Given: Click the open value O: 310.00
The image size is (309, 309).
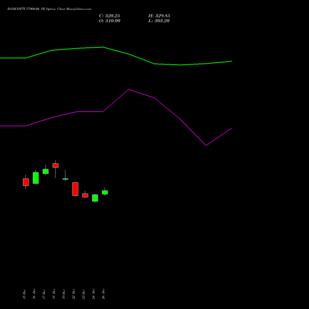Looking at the screenshot, I should click(109, 21).
